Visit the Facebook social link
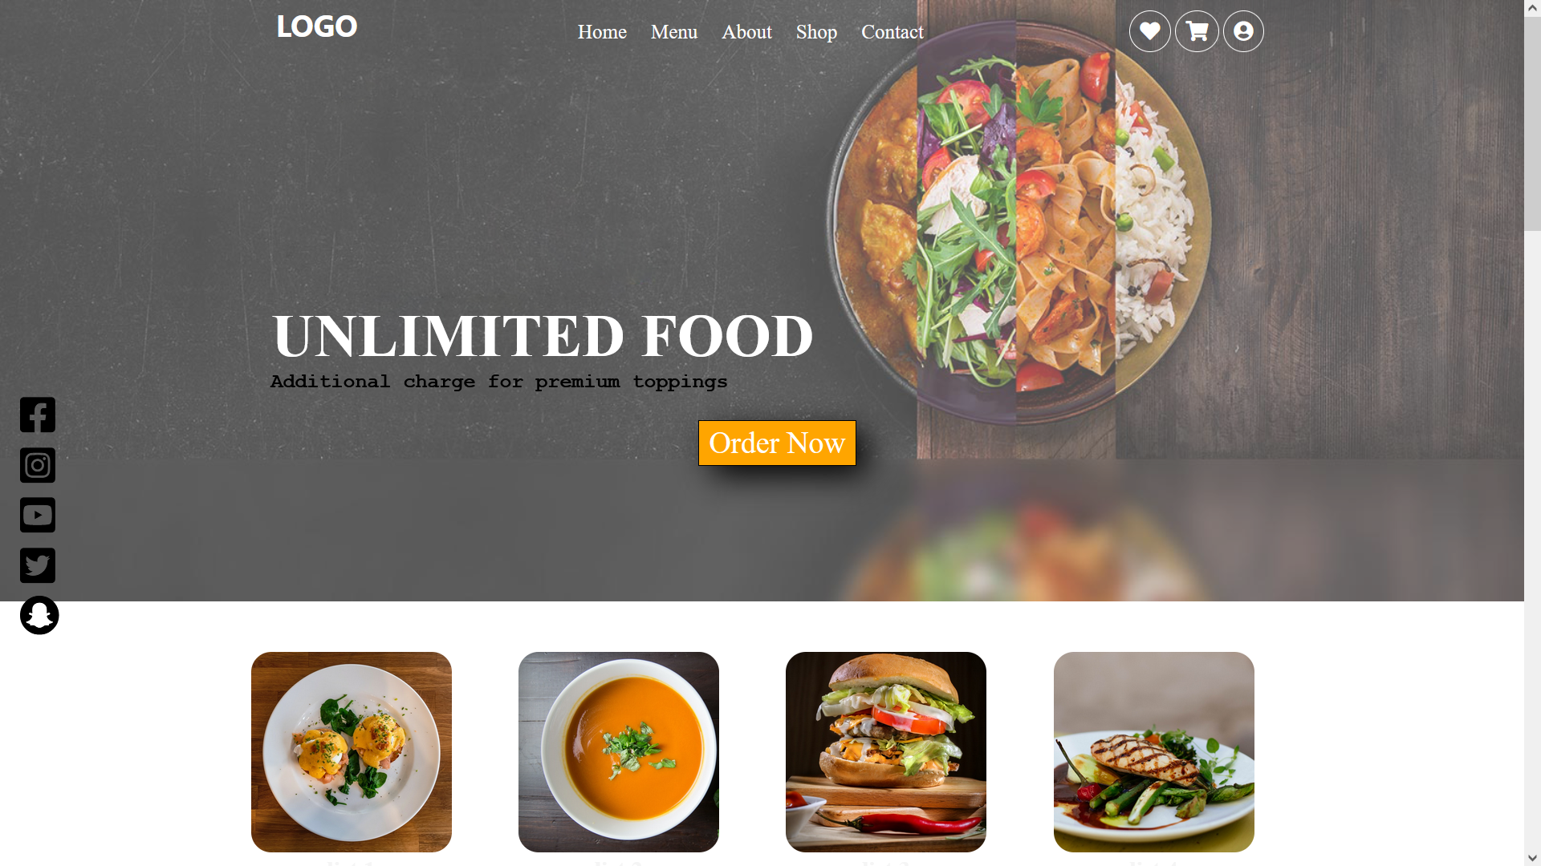Image resolution: width=1541 pixels, height=866 pixels. [38, 415]
